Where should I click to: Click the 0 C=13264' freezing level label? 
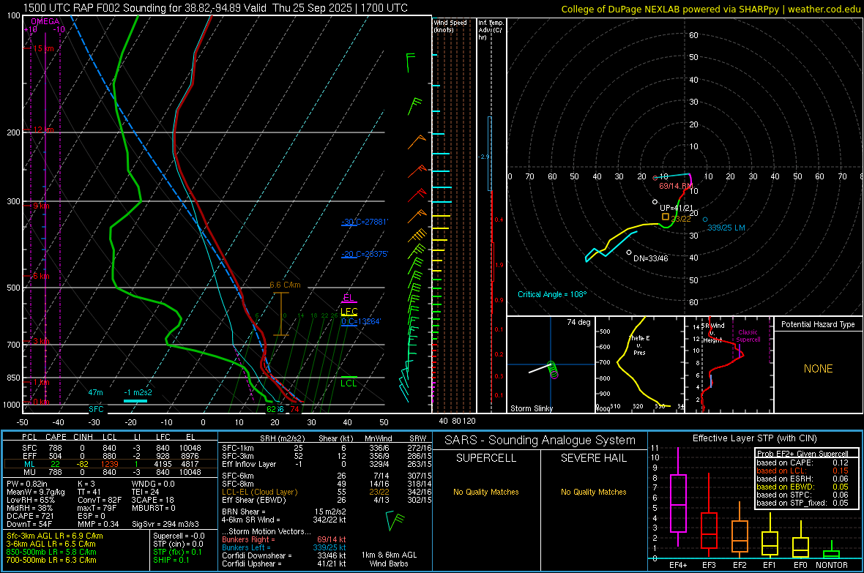tap(361, 321)
